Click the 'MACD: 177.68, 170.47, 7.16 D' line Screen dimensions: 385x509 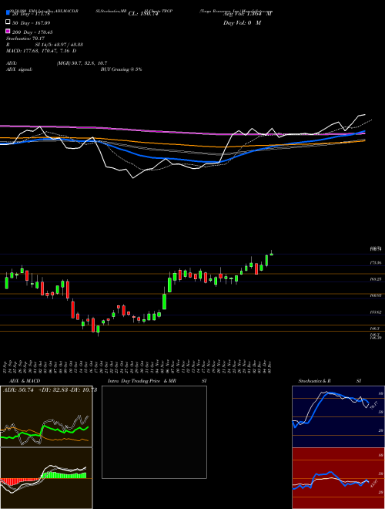coord(42,51)
